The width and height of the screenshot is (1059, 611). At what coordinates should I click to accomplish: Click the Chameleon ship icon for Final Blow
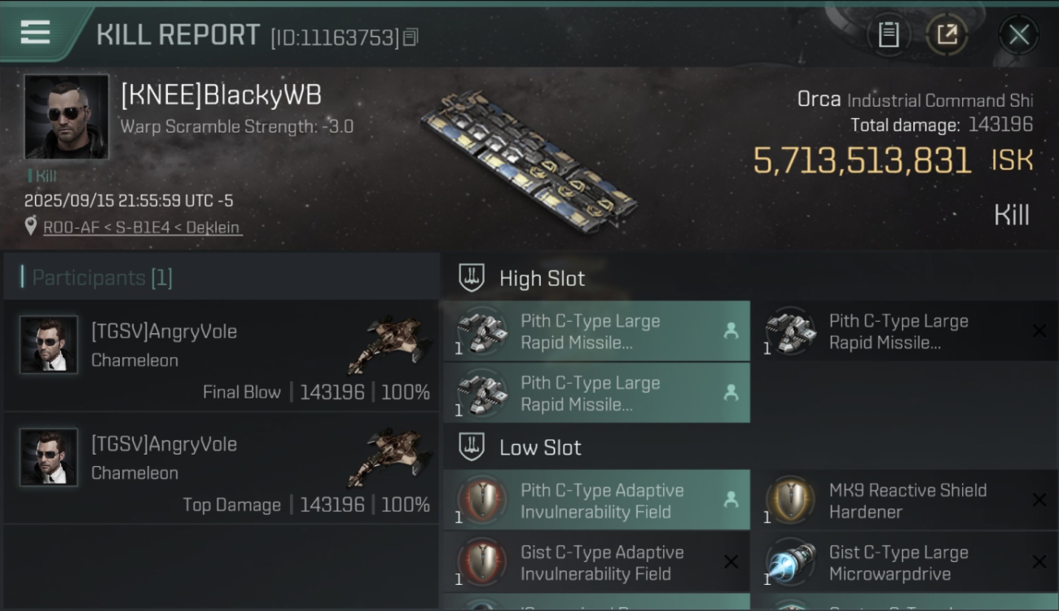pos(389,344)
